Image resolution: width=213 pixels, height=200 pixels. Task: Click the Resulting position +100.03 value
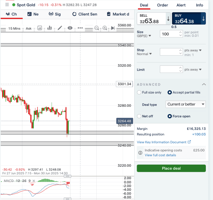[199, 134]
